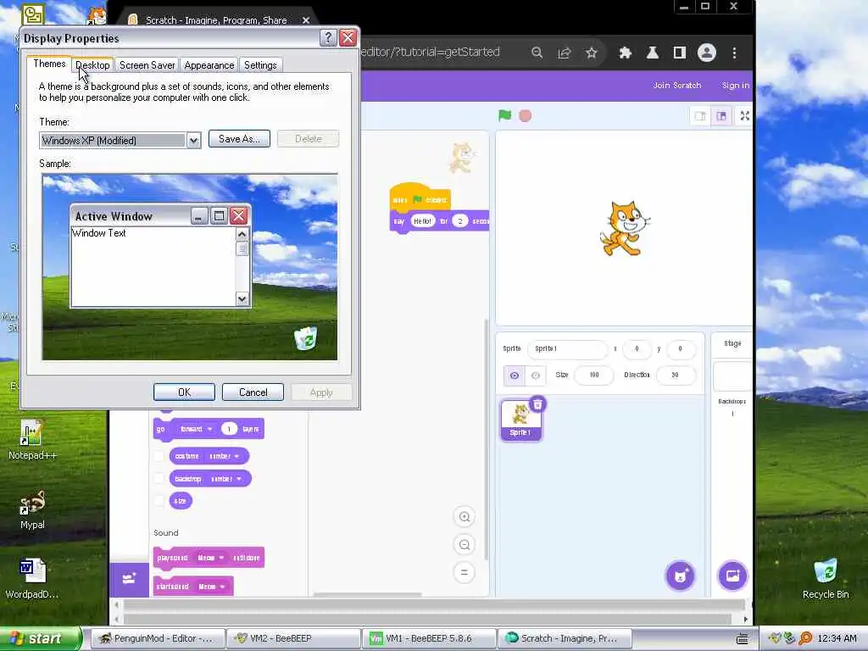Open Chrome three-dot menu

coord(734,53)
